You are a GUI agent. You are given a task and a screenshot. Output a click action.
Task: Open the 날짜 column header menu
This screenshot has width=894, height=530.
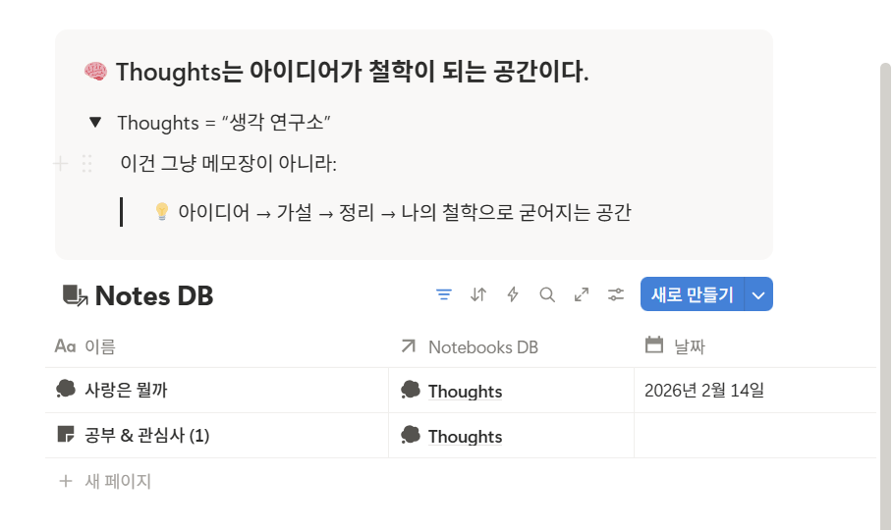[689, 346]
